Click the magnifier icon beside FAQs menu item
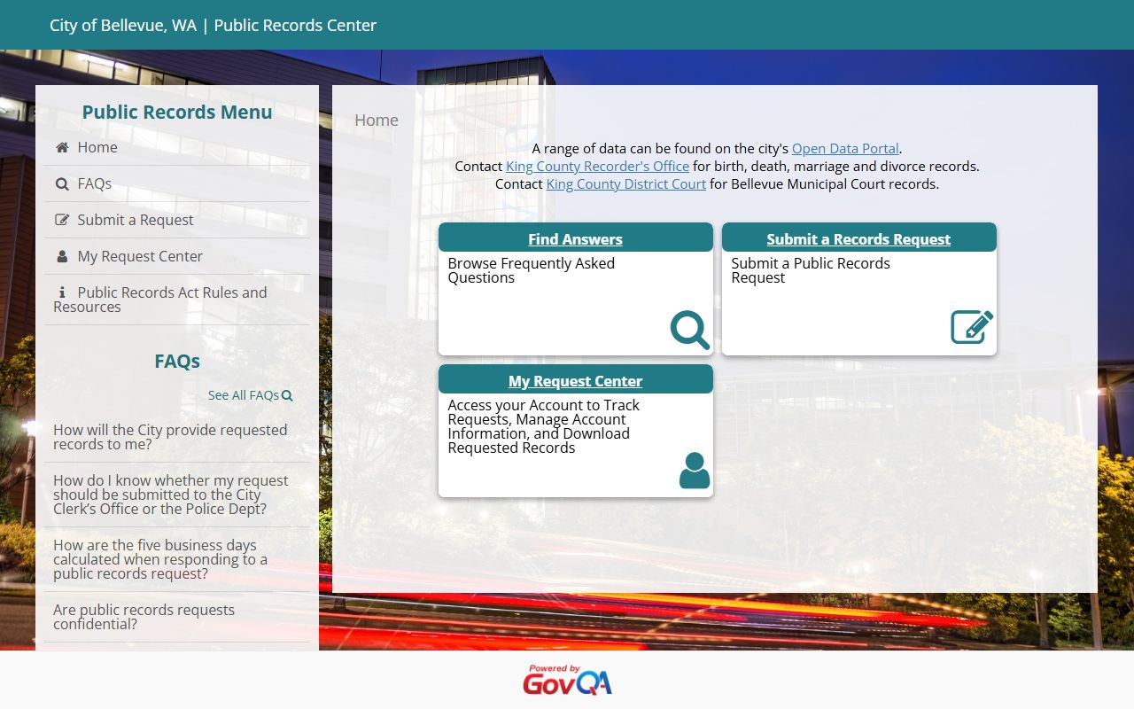Screen dimensions: 1134x709 pos(62,184)
